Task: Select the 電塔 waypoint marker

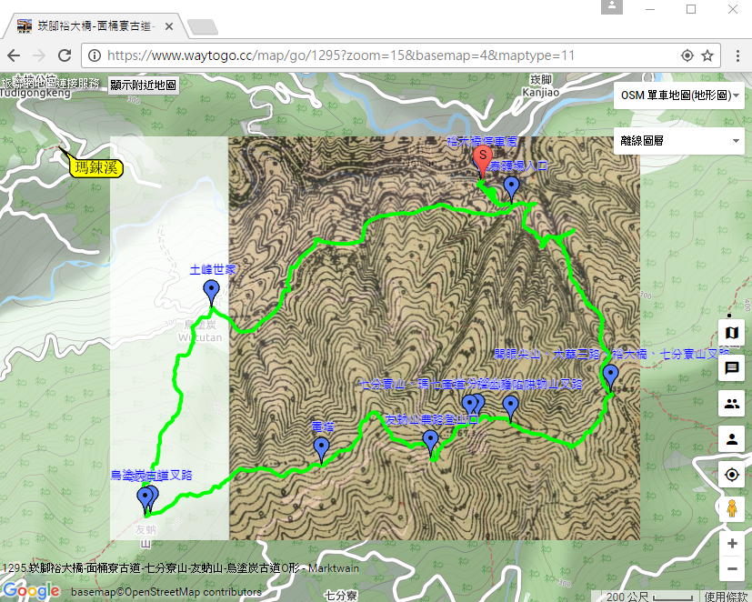Action: click(x=321, y=447)
